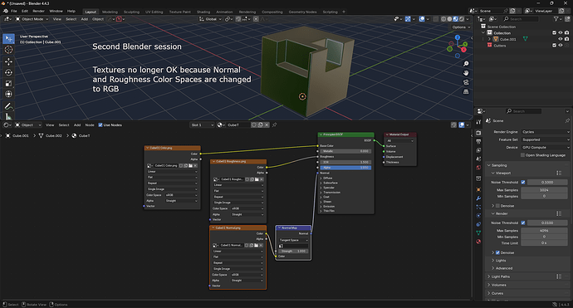Open the Object properties tab

tap(478, 189)
